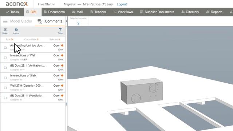Click the Documents page icon
Screen dimensions: 233x131
pyautogui.click(x=46, y=12)
